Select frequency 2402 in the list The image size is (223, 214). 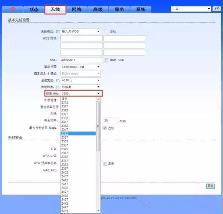[78, 172]
